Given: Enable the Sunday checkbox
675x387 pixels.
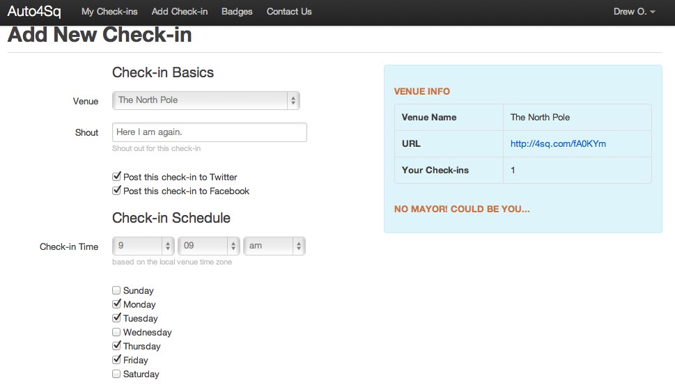Looking at the screenshot, I should (x=117, y=290).
